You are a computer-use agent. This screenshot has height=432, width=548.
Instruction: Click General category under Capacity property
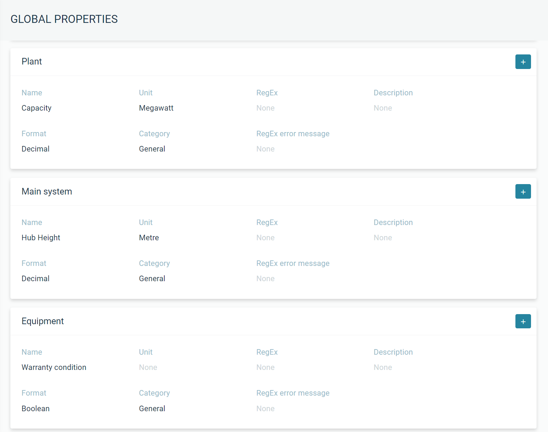(x=152, y=149)
